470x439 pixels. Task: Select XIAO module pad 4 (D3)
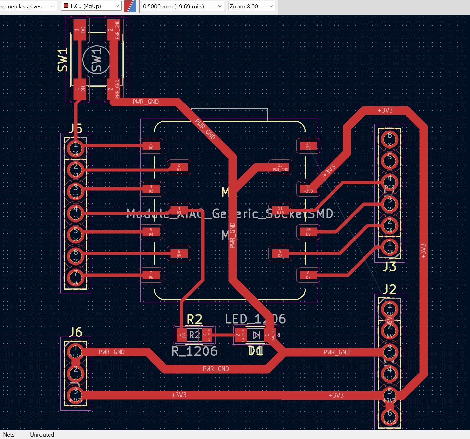point(179,211)
